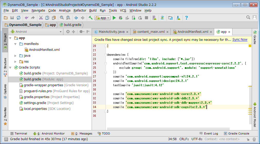Click the Paste icon in toolbar

pyautogui.click(x=54, y=18)
